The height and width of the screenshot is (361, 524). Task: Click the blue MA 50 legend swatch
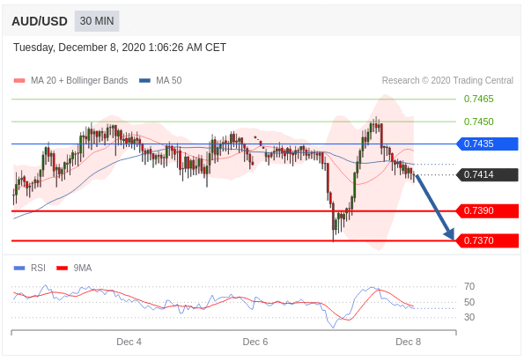coord(144,80)
